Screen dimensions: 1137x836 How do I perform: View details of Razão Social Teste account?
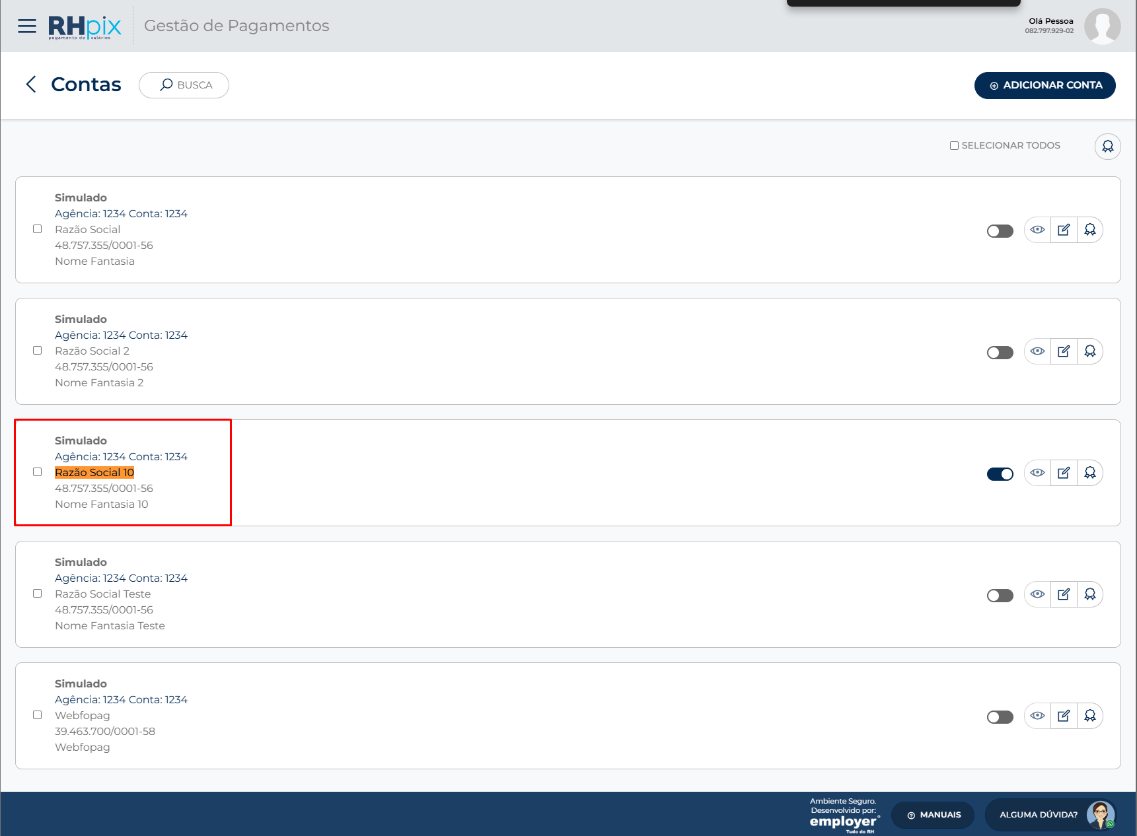[1037, 594]
